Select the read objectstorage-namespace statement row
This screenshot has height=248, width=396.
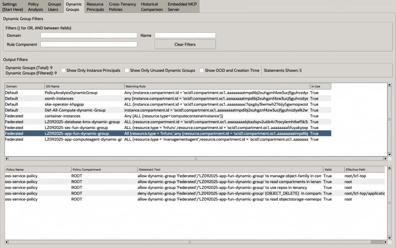point(195,199)
